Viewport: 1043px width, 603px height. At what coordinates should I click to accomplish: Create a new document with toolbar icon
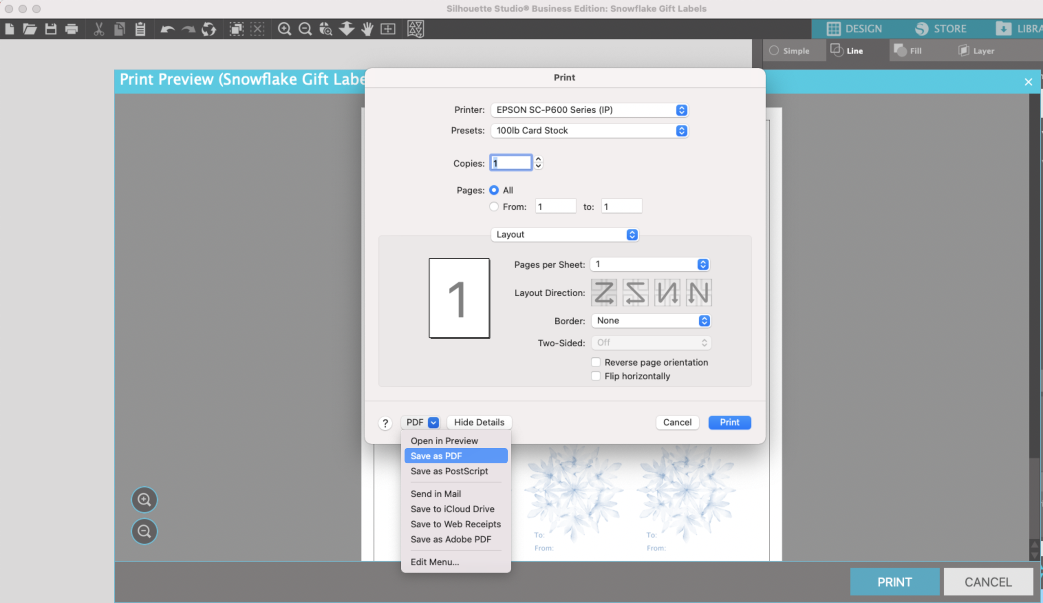pyautogui.click(x=10, y=29)
